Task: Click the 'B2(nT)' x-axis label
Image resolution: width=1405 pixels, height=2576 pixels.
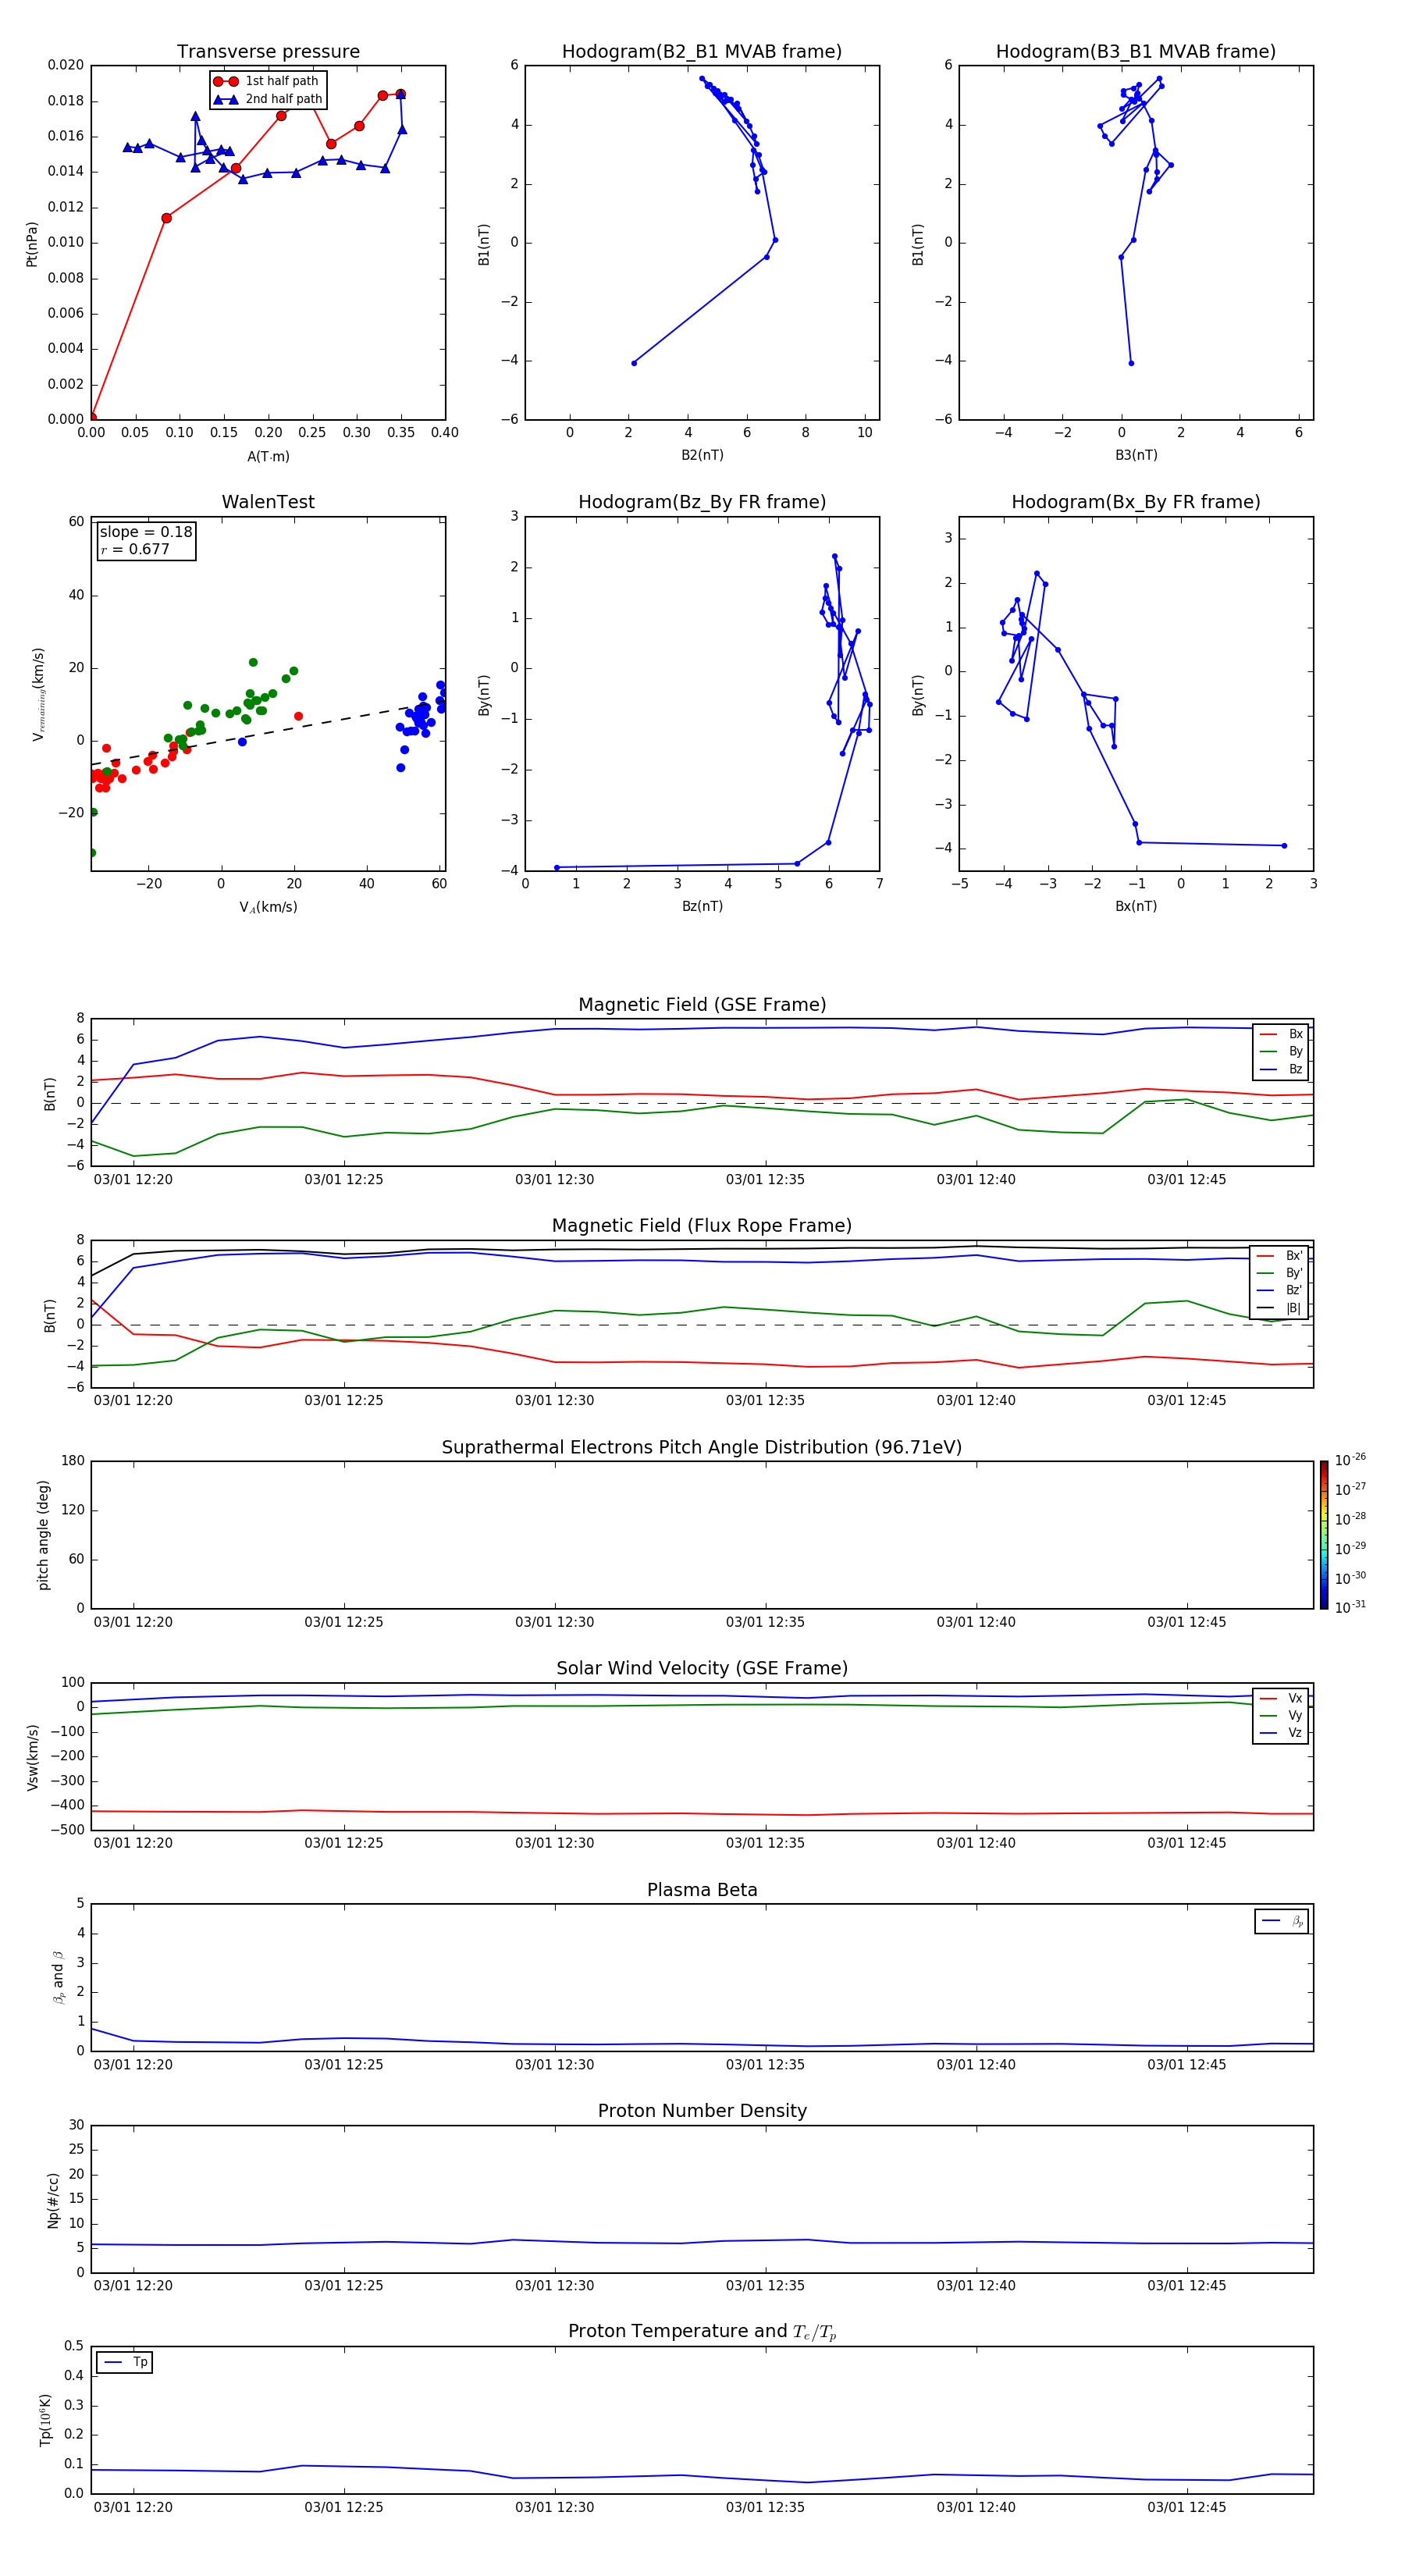Action: 702,455
